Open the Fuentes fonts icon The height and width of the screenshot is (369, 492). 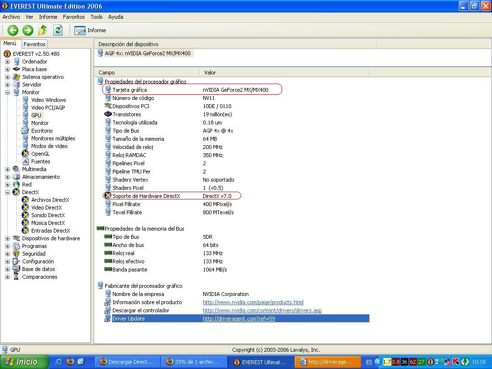[25, 161]
